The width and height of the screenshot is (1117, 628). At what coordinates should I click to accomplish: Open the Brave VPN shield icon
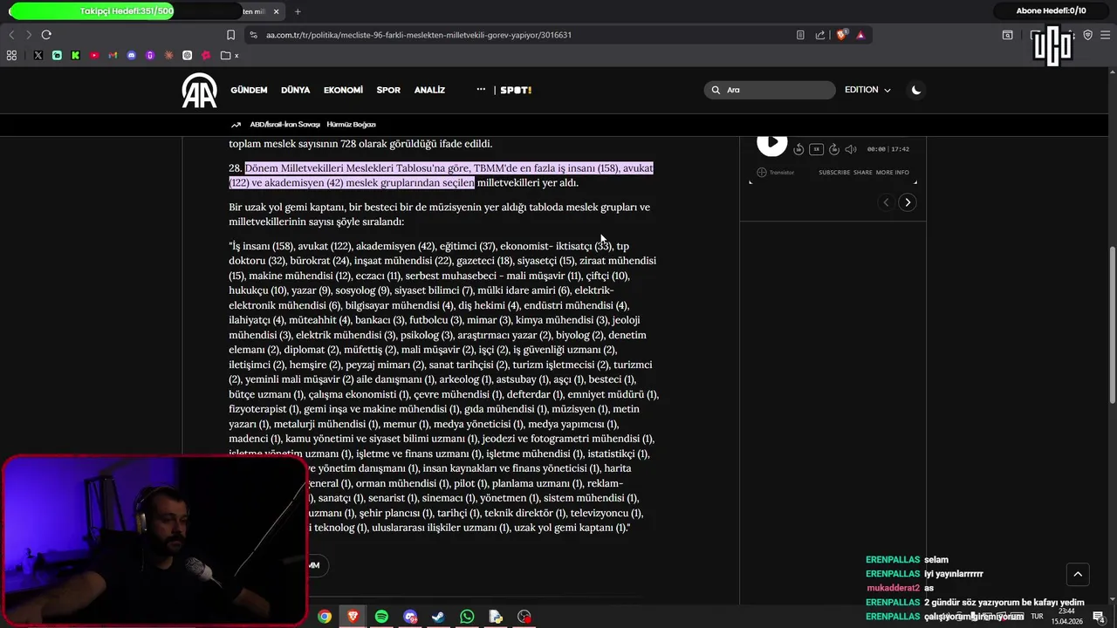click(x=1088, y=35)
